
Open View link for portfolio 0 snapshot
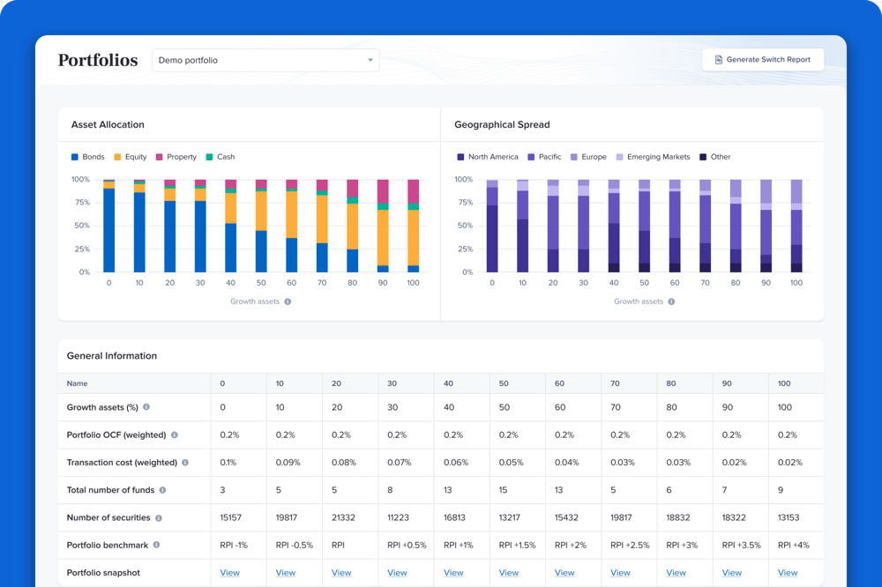229,573
